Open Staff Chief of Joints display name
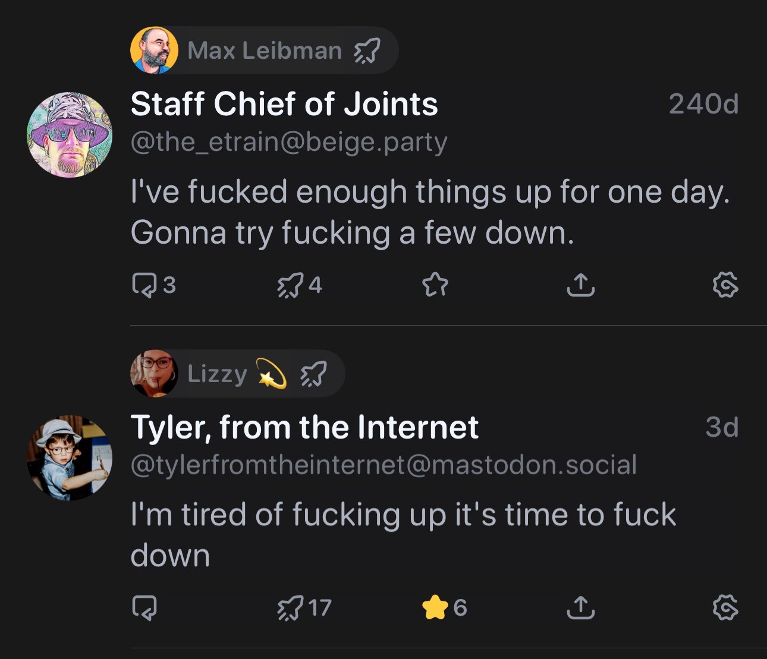767x659 pixels. click(284, 104)
